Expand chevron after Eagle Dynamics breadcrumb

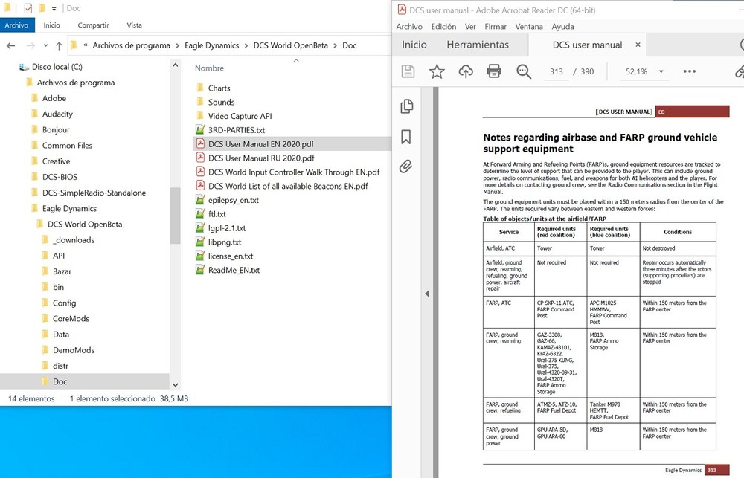[246, 45]
